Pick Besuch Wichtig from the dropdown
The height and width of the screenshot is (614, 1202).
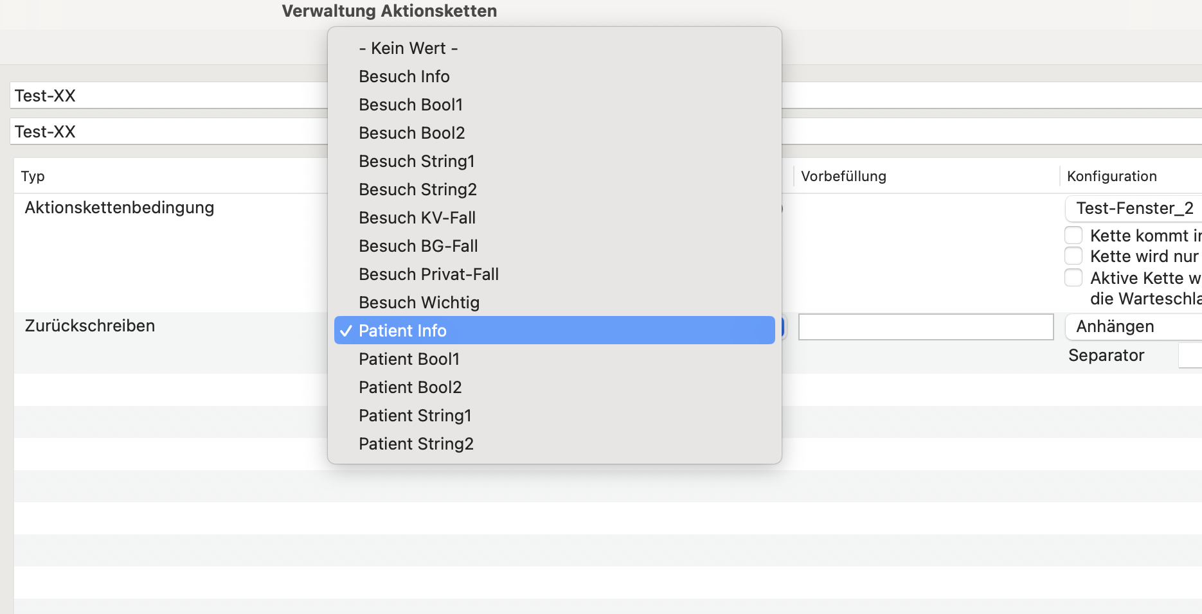(x=554, y=303)
